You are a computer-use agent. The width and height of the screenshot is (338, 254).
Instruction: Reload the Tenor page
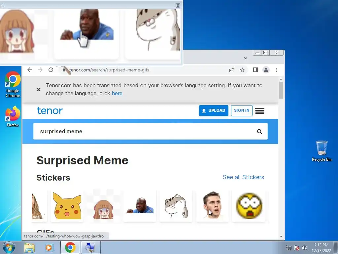(x=51, y=70)
